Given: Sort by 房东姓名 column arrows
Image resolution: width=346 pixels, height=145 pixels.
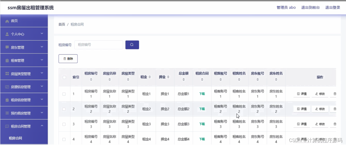Looking at the screenshot, I should pos(276,79).
